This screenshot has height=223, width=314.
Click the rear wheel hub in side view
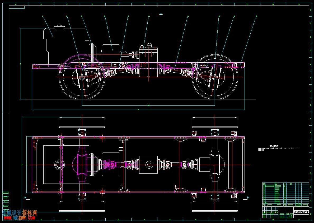(x=215, y=77)
